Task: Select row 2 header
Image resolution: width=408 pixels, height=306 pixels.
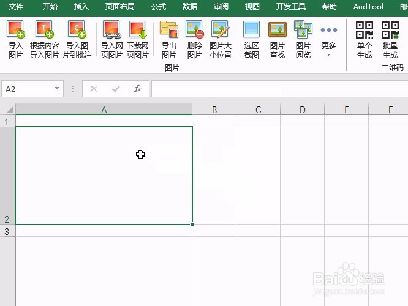Action: (7, 176)
